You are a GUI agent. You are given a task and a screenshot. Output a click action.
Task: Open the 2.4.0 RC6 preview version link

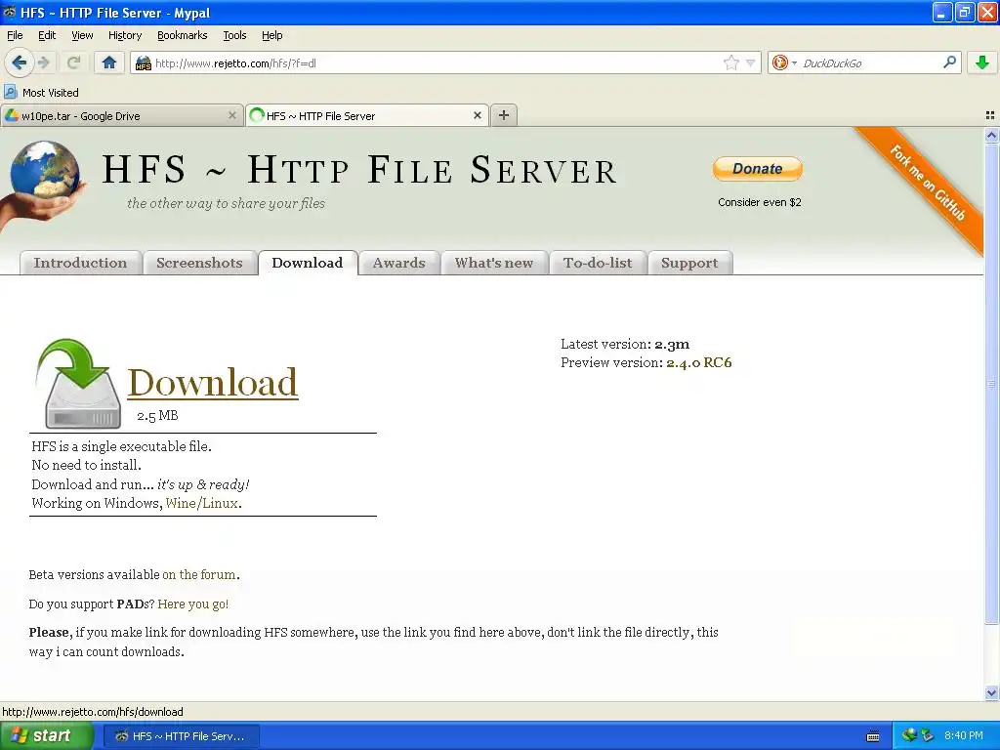pyautogui.click(x=699, y=362)
